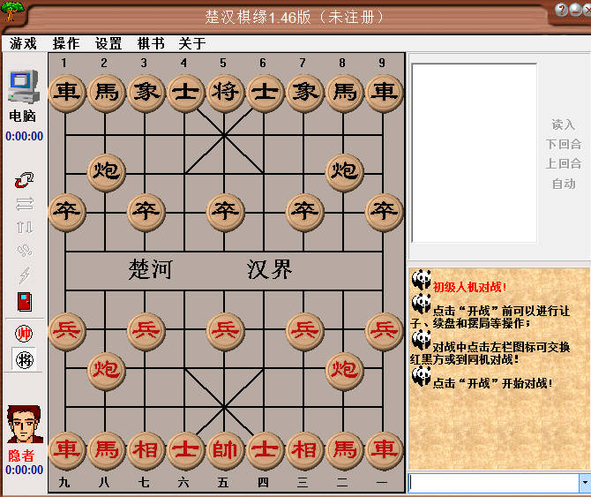This screenshot has width=591, height=497.
Task: Select the red 車 on file 九
Action: pos(66,450)
